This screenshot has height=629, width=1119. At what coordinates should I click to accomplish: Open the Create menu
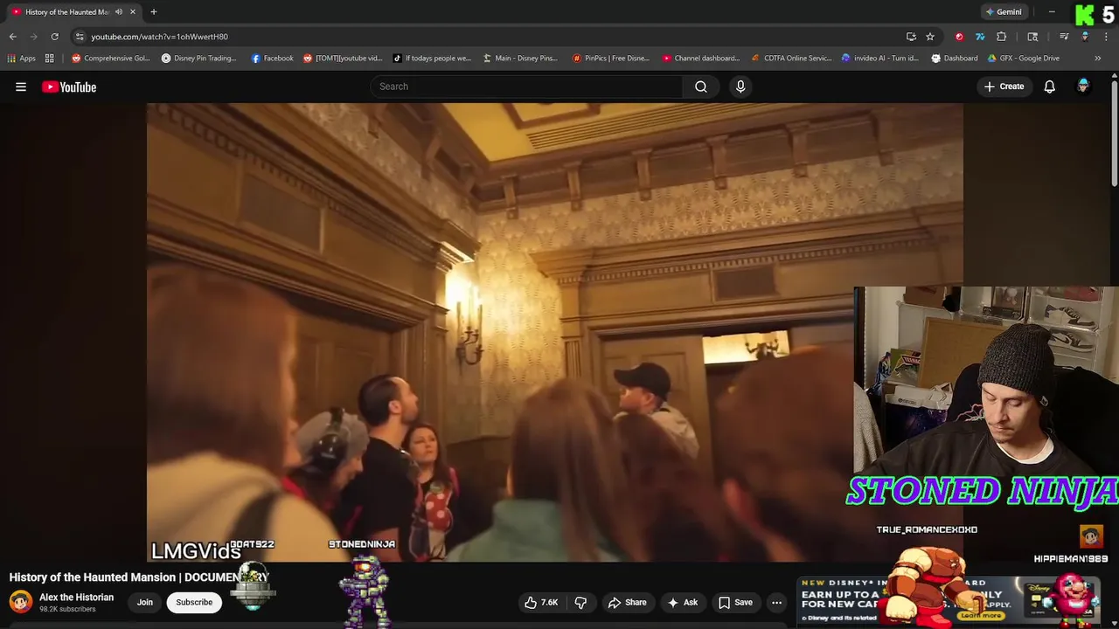(x=1004, y=86)
